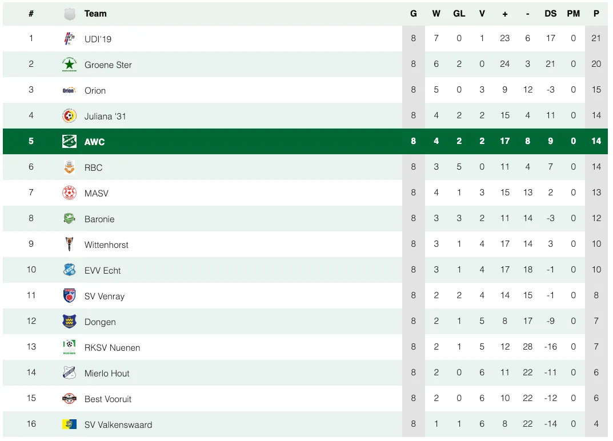
Task: Click the UDI'19 club logo
Action: tap(69, 38)
